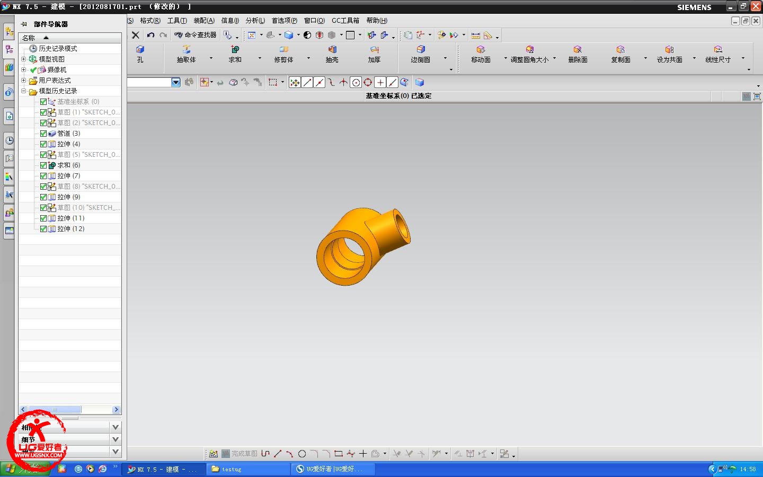
Task: Open the 工具(T) menu
Action: click(x=177, y=21)
